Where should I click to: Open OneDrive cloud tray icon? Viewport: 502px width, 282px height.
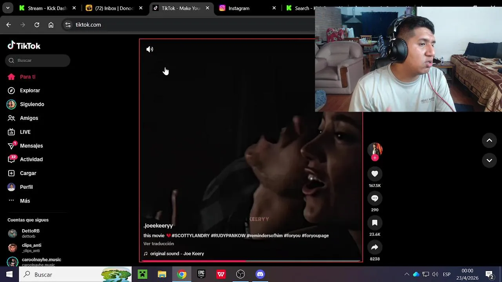[416, 274]
